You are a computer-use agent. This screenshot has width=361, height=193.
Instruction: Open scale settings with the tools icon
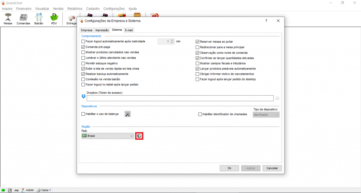(128, 114)
